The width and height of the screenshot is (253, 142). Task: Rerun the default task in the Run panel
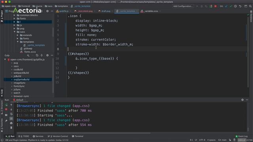click(6, 105)
